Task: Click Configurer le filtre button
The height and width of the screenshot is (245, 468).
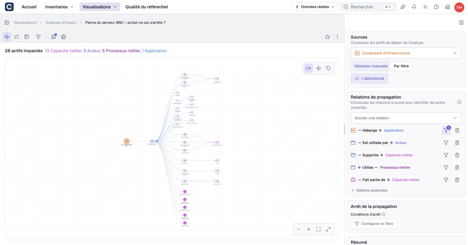Action: (374, 224)
